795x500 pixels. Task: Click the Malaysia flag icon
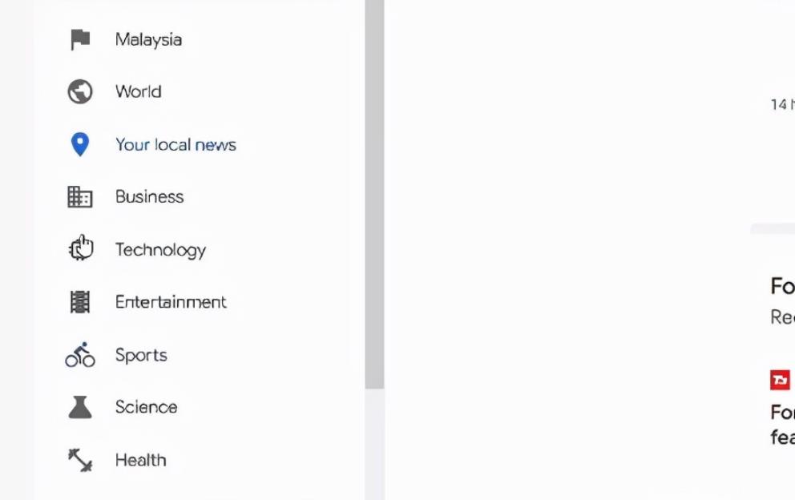[x=80, y=39]
